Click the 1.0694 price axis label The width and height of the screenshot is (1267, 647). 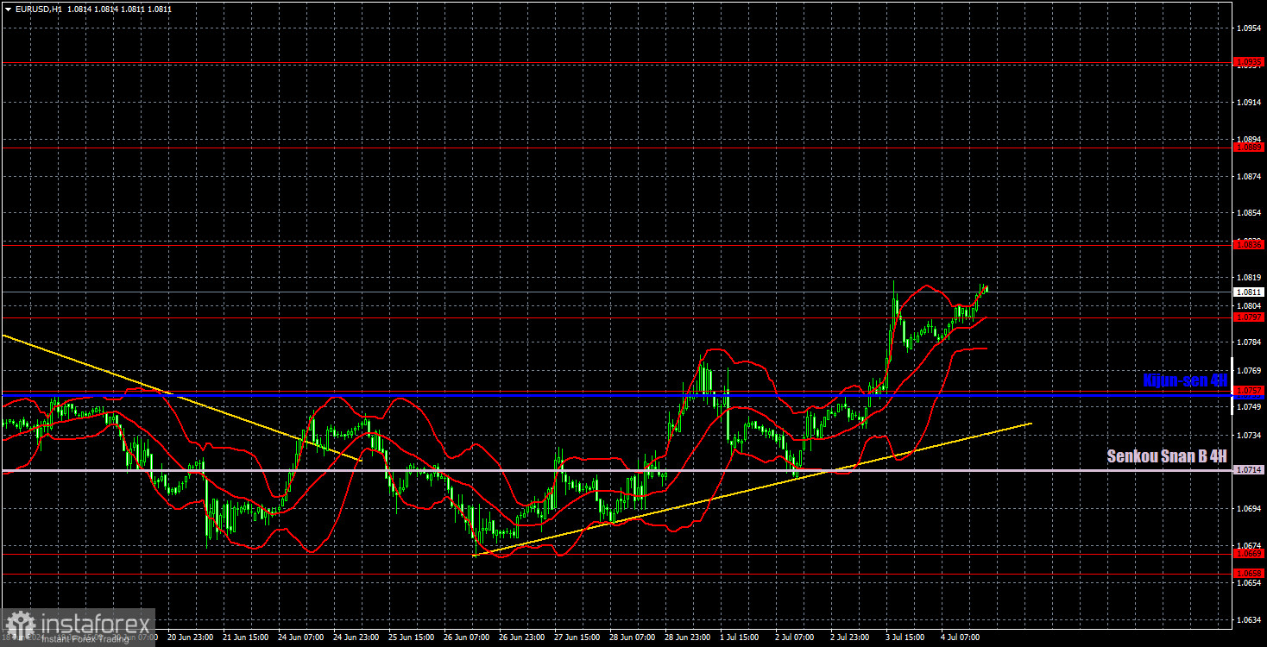[x=1250, y=509]
